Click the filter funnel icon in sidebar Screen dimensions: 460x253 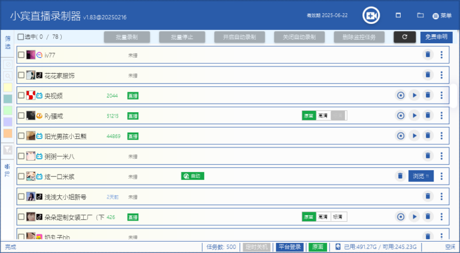tap(8, 150)
